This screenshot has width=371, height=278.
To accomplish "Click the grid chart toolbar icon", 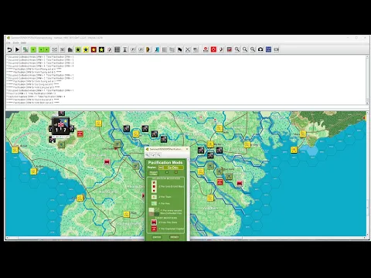I will click(x=117, y=49).
